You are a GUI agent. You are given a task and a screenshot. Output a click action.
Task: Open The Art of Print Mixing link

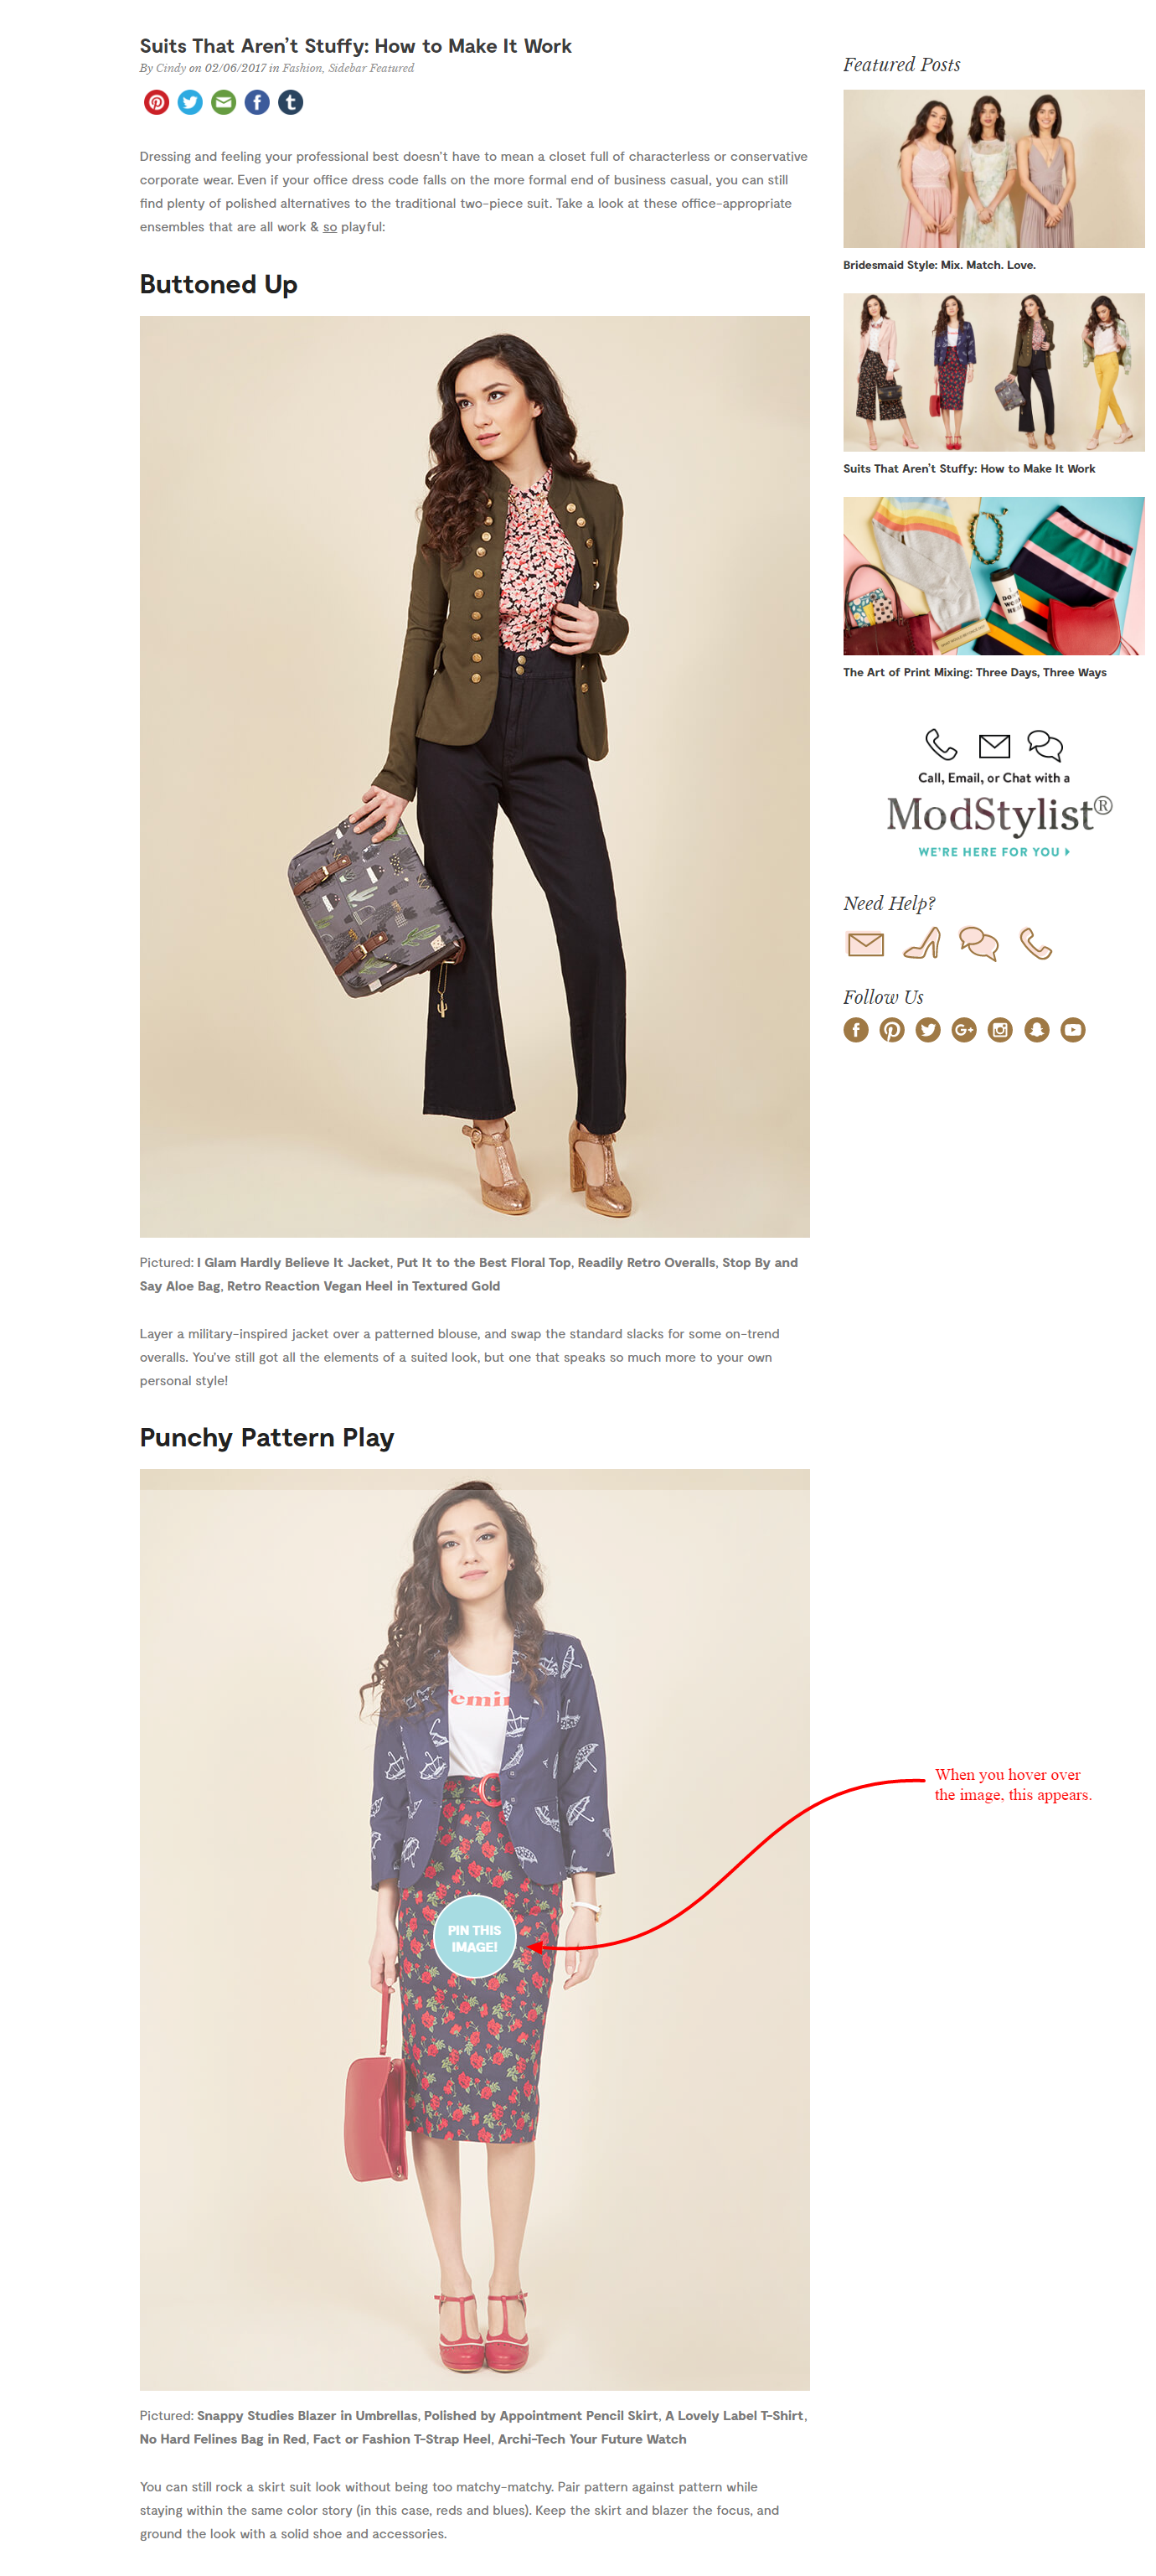click(974, 672)
